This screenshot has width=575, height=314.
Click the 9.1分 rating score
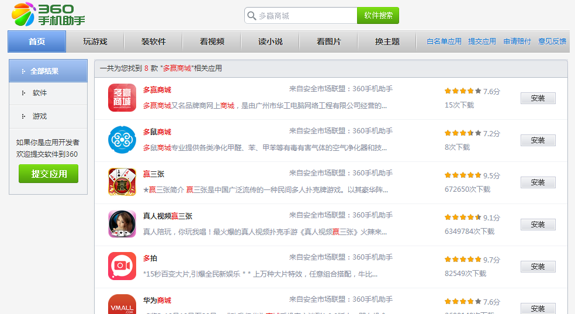tap(491, 218)
